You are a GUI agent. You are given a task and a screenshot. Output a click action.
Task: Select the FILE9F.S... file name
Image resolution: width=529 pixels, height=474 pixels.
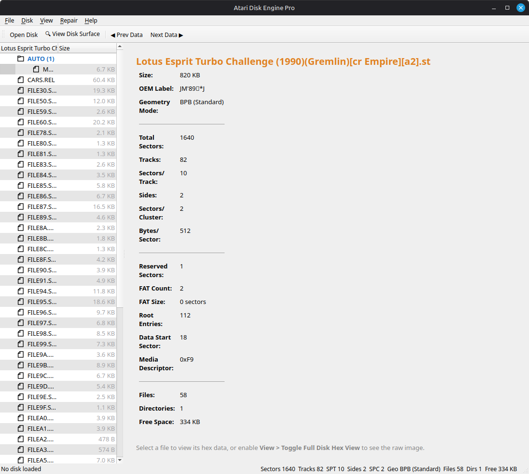pos(42,407)
